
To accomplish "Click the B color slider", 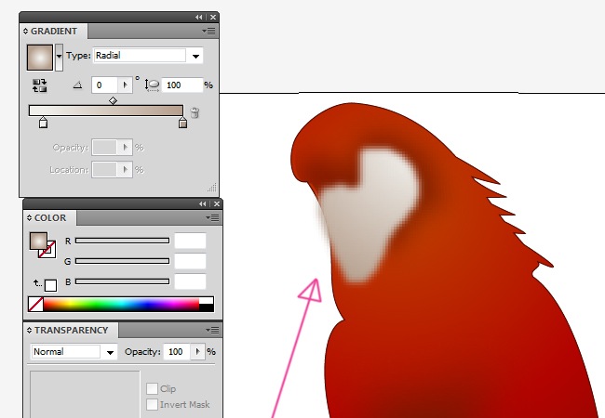I will pyautogui.click(x=122, y=281).
